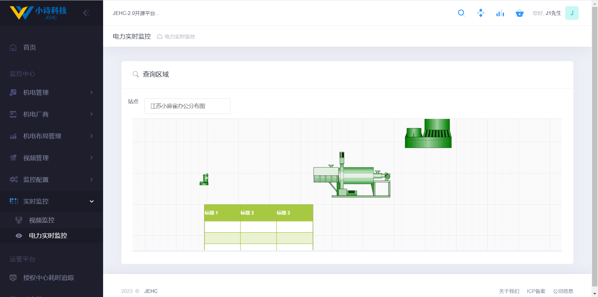Select 电力实时监控 sidebar item

click(48, 236)
